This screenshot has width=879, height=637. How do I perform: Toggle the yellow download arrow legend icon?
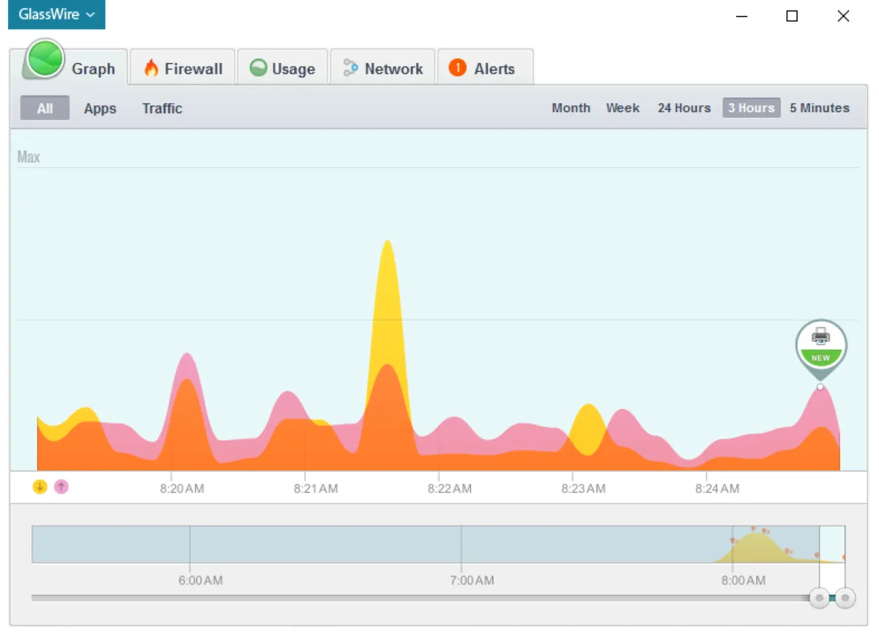click(40, 487)
